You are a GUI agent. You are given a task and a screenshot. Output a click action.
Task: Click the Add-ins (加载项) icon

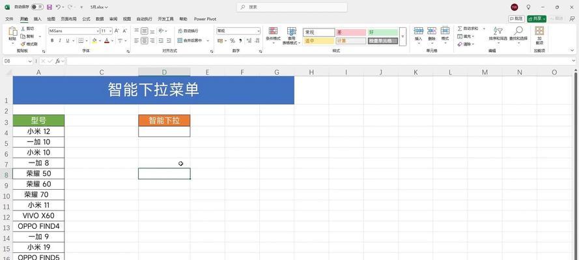(539, 31)
